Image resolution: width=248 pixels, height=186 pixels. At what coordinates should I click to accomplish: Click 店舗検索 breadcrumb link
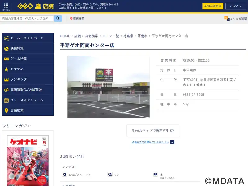[x=91, y=36]
